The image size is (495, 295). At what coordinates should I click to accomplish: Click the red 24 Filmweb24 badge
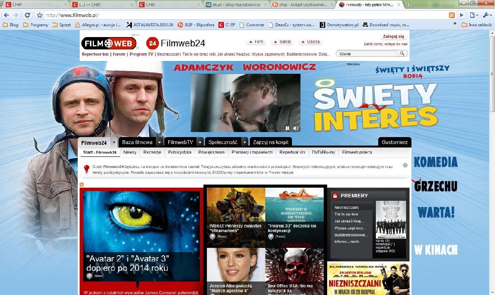coord(152,43)
